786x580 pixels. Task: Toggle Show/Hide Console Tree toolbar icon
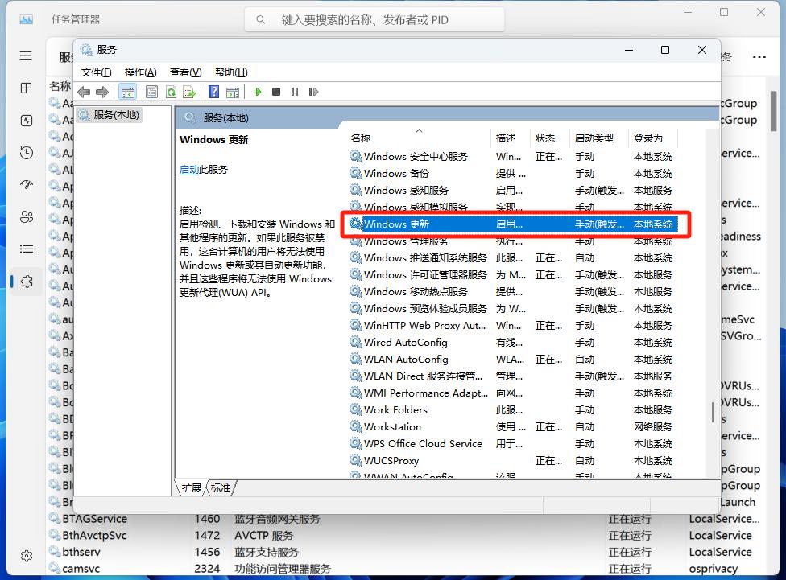[x=128, y=93]
